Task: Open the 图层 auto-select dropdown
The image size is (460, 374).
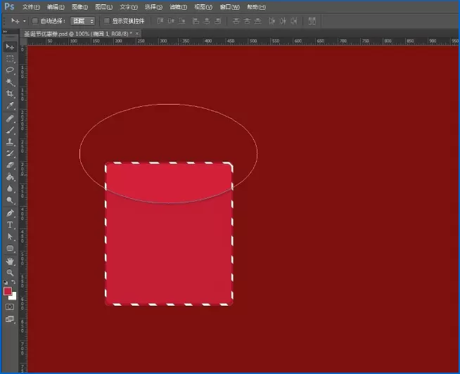Action: 82,21
